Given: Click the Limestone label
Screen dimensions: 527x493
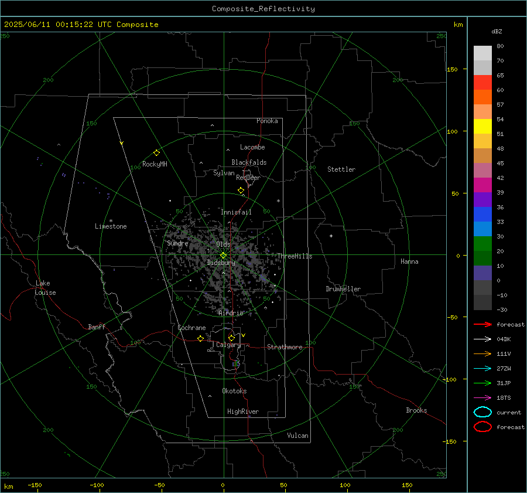Looking at the screenshot, I should click(111, 226).
